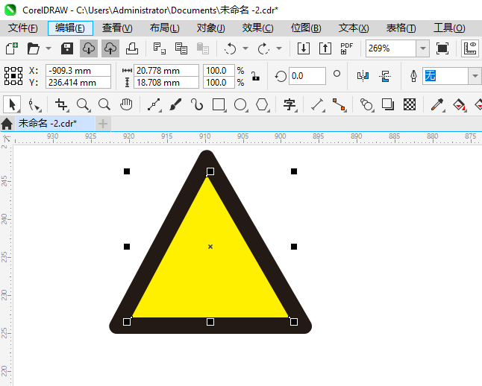Click the object height field 18.708 mm
The width and height of the screenshot is (482, 386).
(166, 83)
